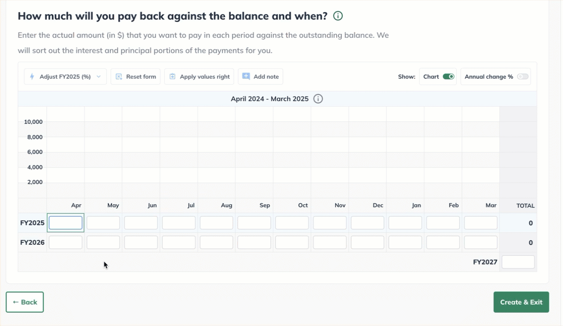Select the FY2026 Sep input field
This screenshot has width=563, height=326.
pyautogui.click(x=254, y=242)
